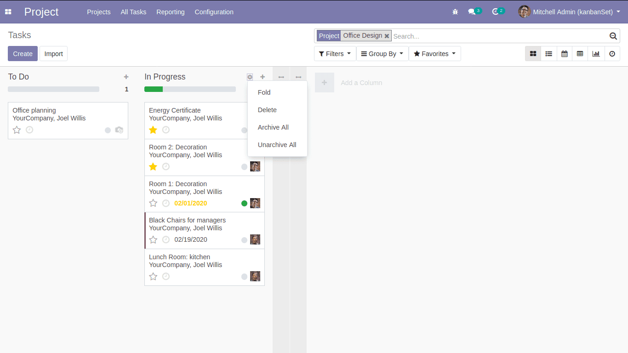Click grey status dot on Lunch Room: kitchen
The width and height of the screenshot is (628, 353).
click(x=245, y=277)
